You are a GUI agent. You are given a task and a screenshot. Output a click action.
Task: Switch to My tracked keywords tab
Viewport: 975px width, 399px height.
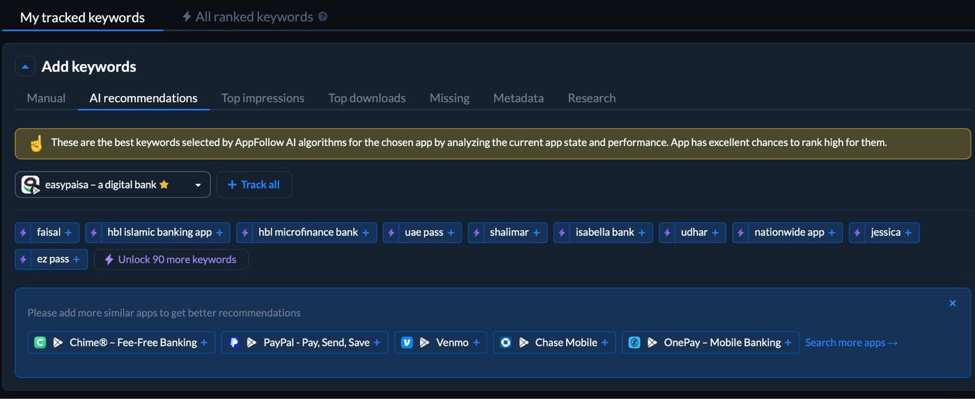82,17
